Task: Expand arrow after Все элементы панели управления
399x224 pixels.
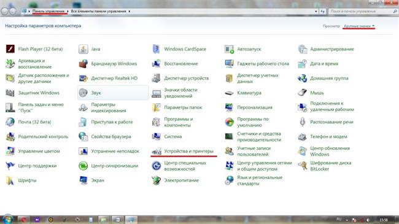Action: [130, 12]
